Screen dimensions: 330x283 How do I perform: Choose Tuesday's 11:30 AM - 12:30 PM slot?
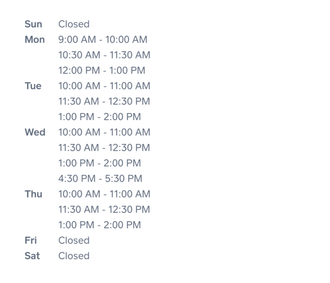104,101
